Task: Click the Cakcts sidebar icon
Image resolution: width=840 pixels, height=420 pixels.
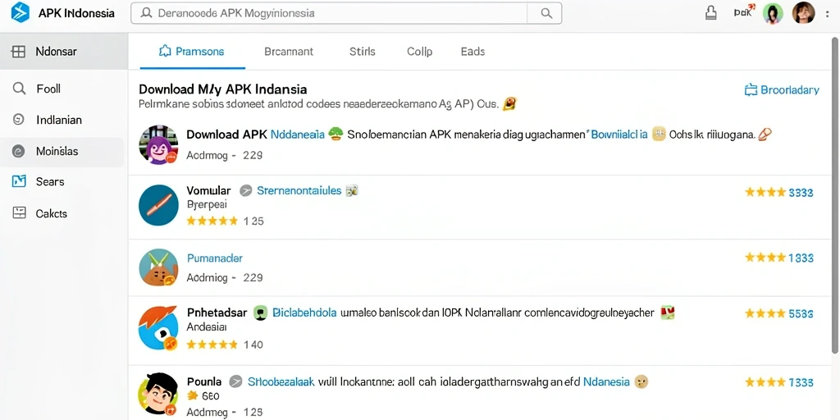Action: 19,212
